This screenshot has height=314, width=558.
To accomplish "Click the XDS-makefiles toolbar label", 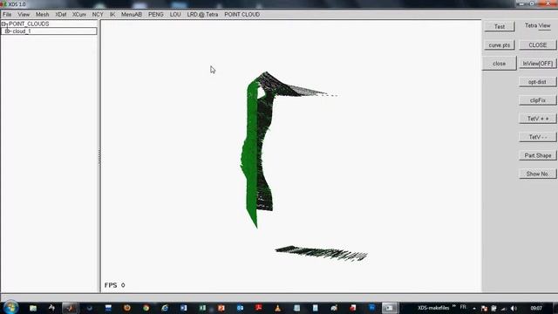I will tap(433, 308).
